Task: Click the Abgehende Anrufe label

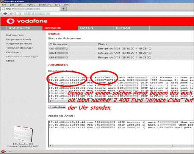Action: [61, 116]
